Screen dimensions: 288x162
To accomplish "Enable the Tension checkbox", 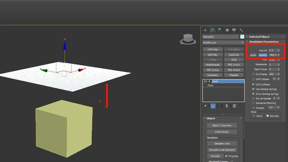I will pyautogui.click(x=253, y=108).
